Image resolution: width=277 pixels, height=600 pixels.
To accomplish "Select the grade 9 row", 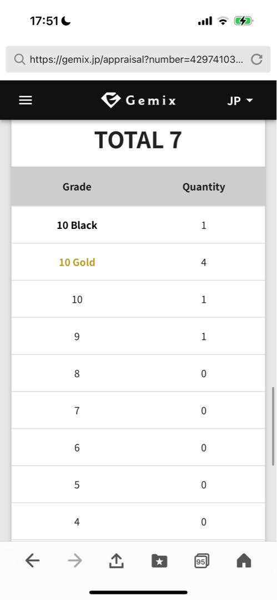I will tap(138, 336).
